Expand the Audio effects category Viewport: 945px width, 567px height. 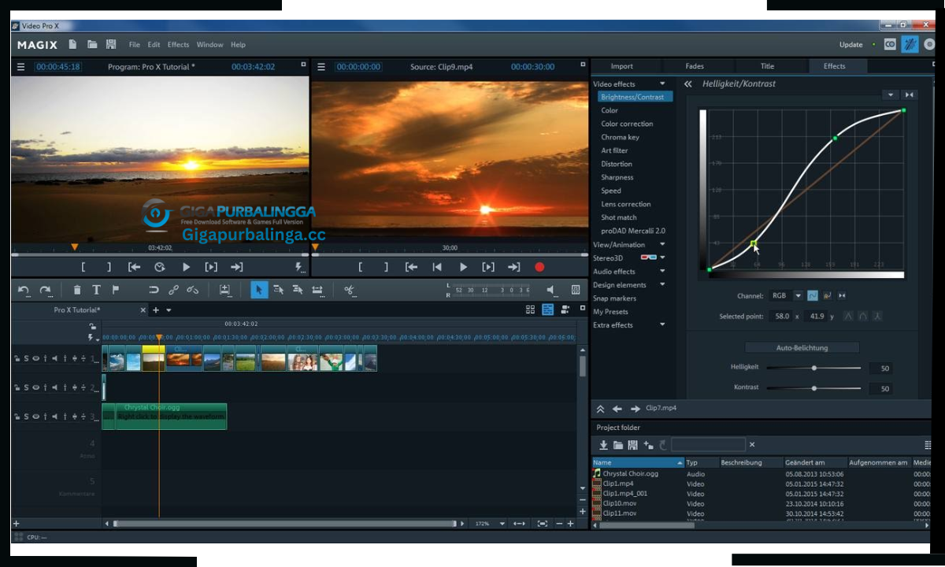point(662,271)
